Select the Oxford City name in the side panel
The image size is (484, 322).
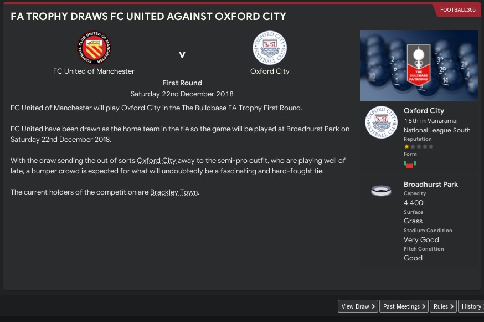click(424, 111)
